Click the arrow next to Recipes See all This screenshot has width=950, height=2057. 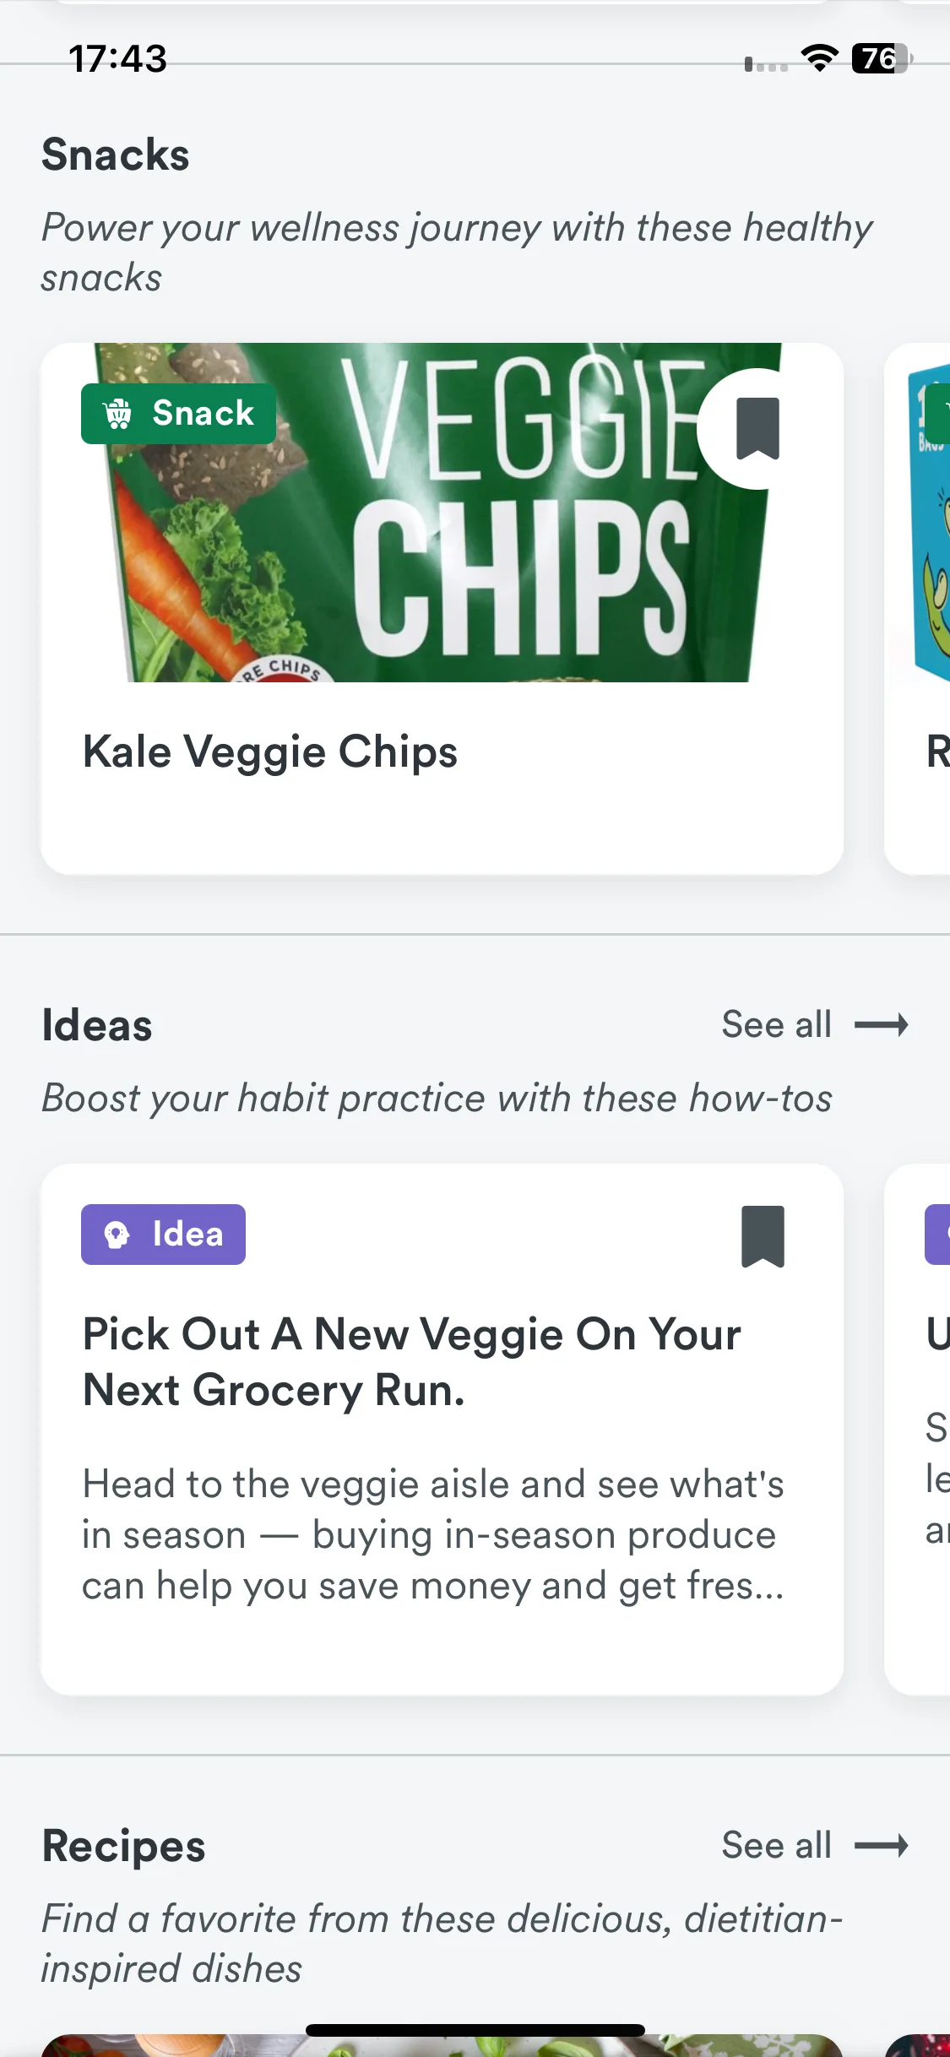coord(882,1846)
